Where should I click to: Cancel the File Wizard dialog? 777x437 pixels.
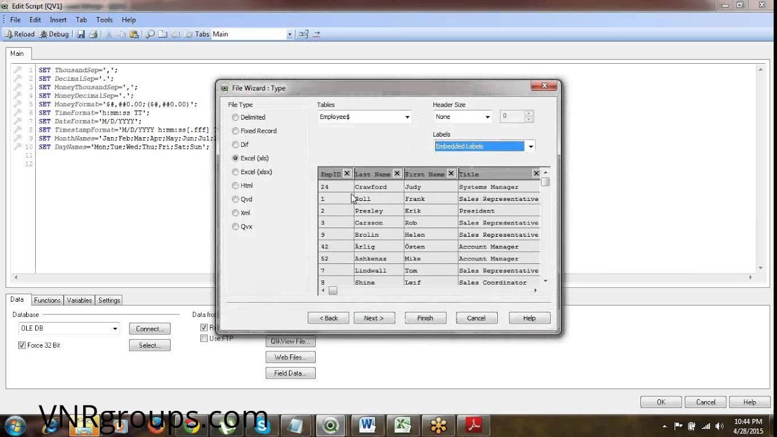pos(476,318)
